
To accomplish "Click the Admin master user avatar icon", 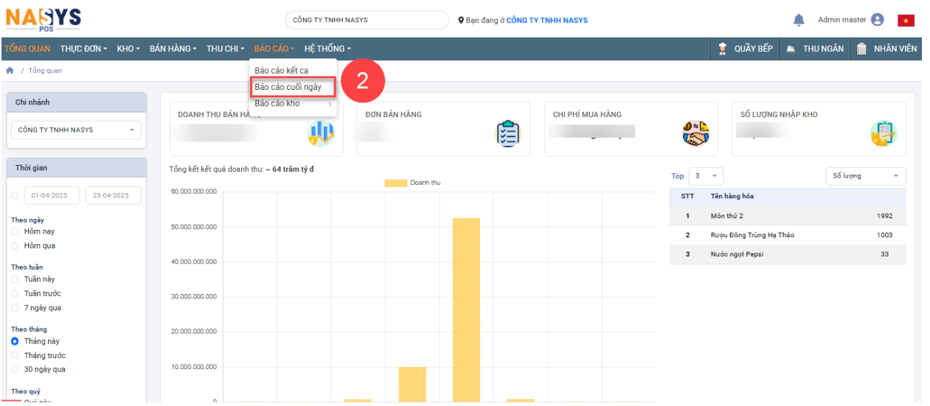I will (877, 20).
